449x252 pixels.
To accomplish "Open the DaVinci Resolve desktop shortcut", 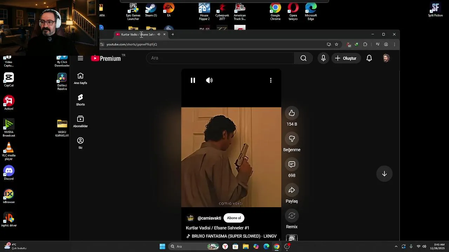I will 62,82.
